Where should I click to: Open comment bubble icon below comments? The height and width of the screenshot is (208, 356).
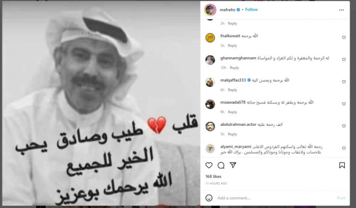221,165
